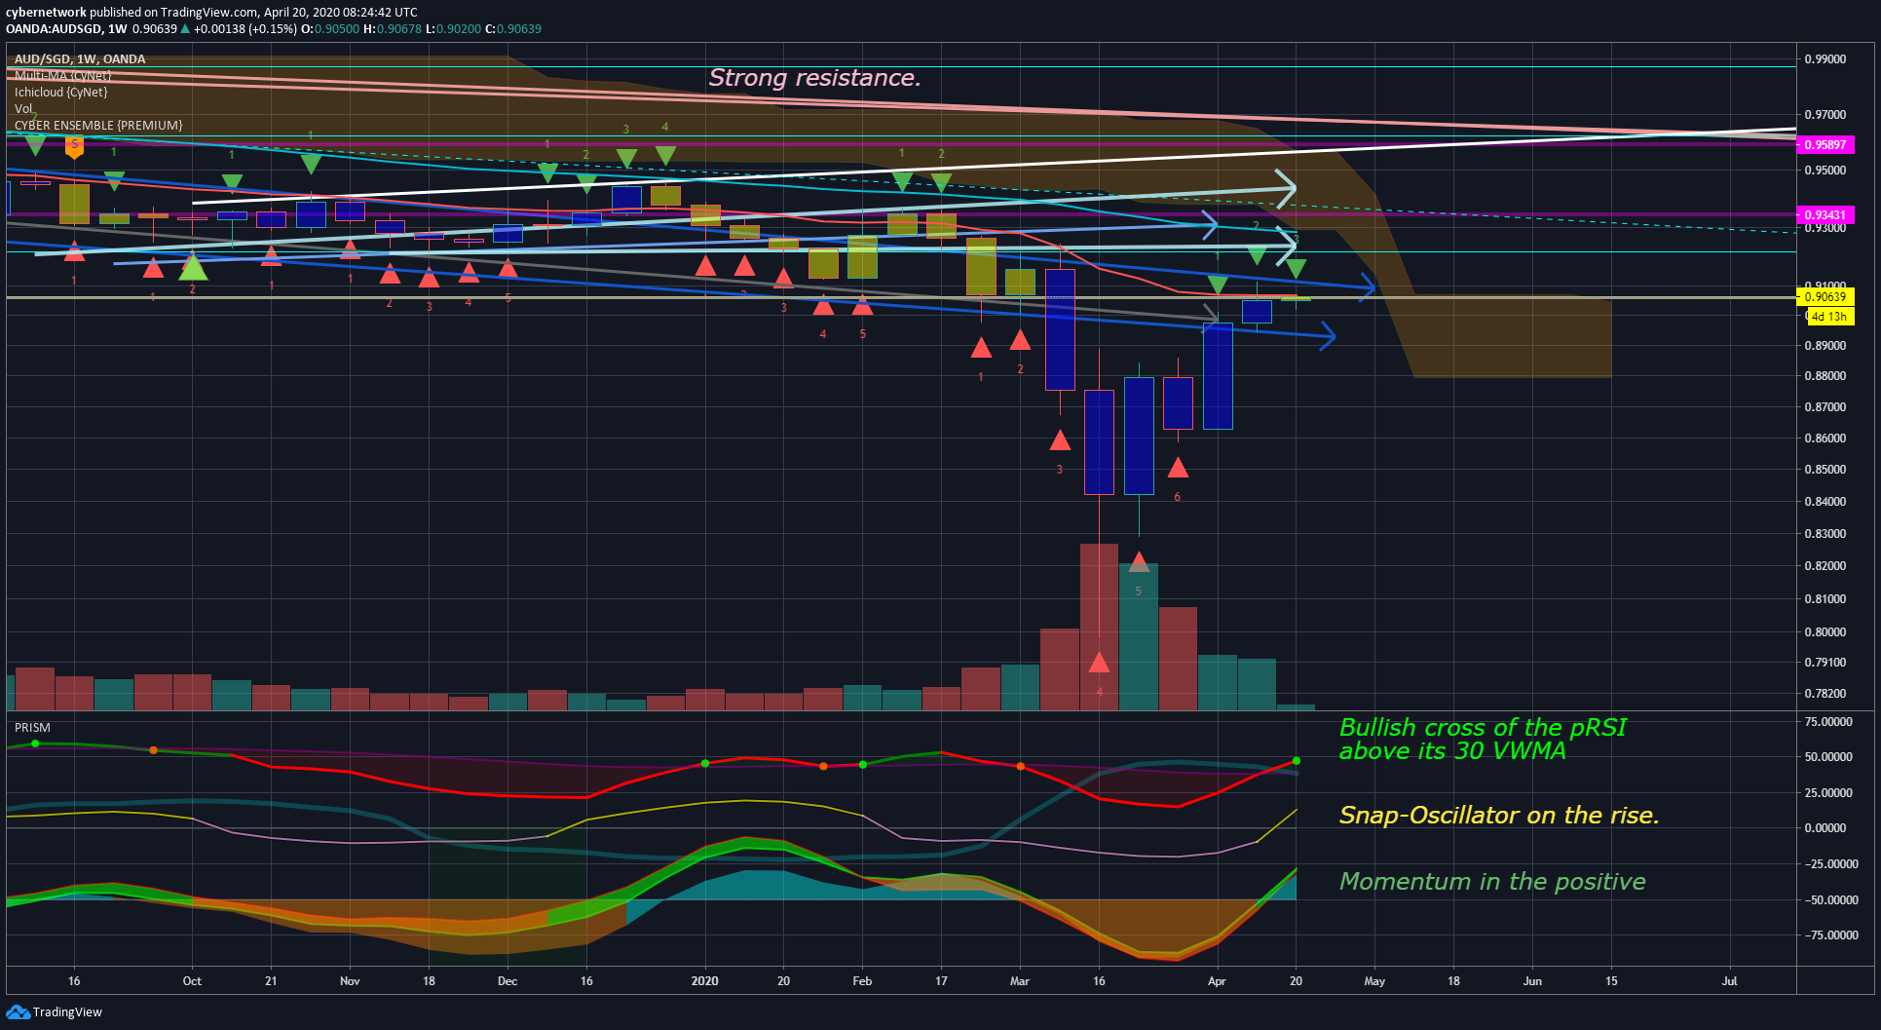Click the 0.99000 price scale value

(1825, 59)
